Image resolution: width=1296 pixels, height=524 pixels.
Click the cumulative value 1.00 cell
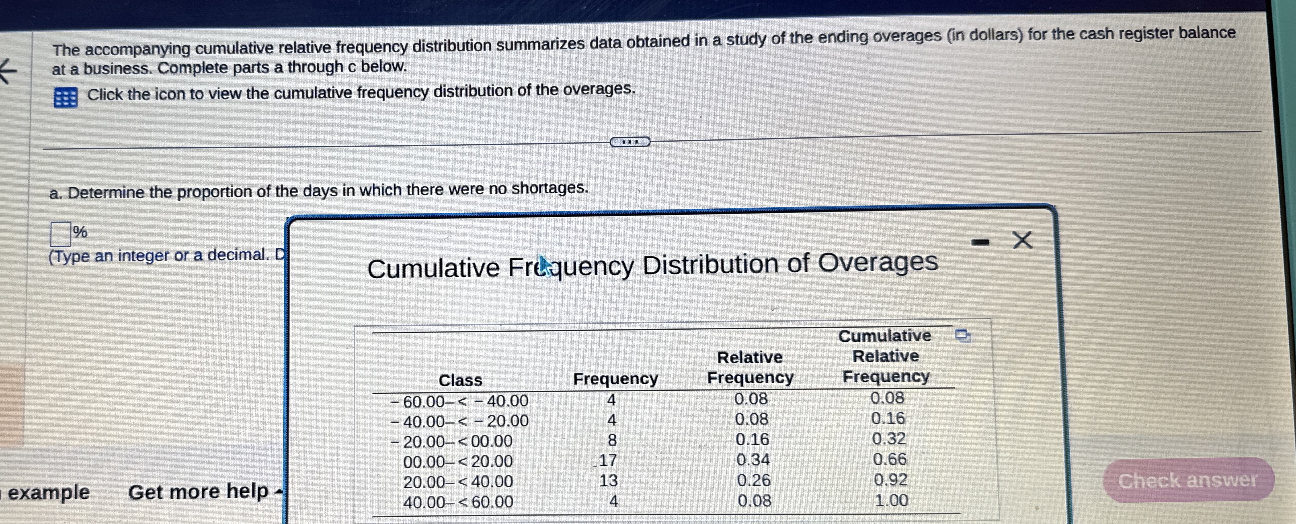(x=891, y=500)
